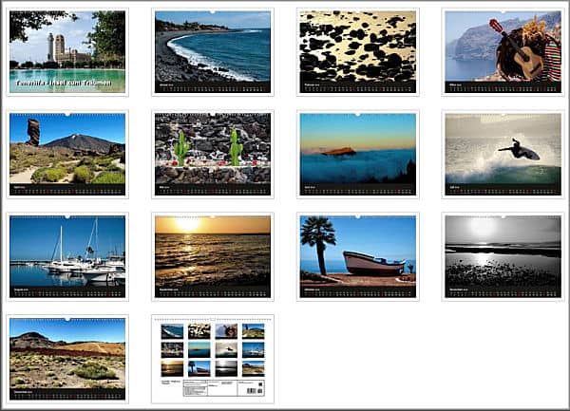Select the golden sunset over sea page
Image resolution: width=570 pixels, height=411 pixels.
pyautogui.click(x=213, y=256)
